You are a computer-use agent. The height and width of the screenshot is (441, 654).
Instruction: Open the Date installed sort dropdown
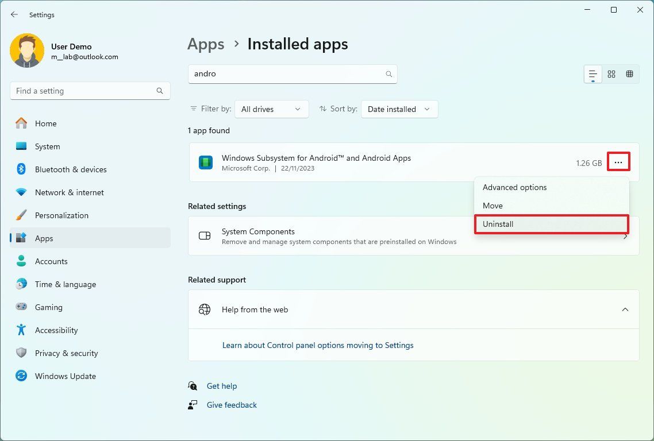click(399, 109)
